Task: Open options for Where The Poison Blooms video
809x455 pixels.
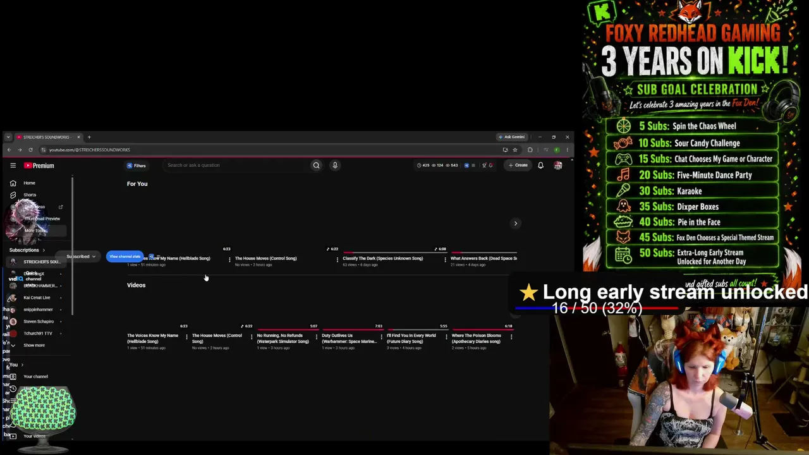Action: [511, 337]
